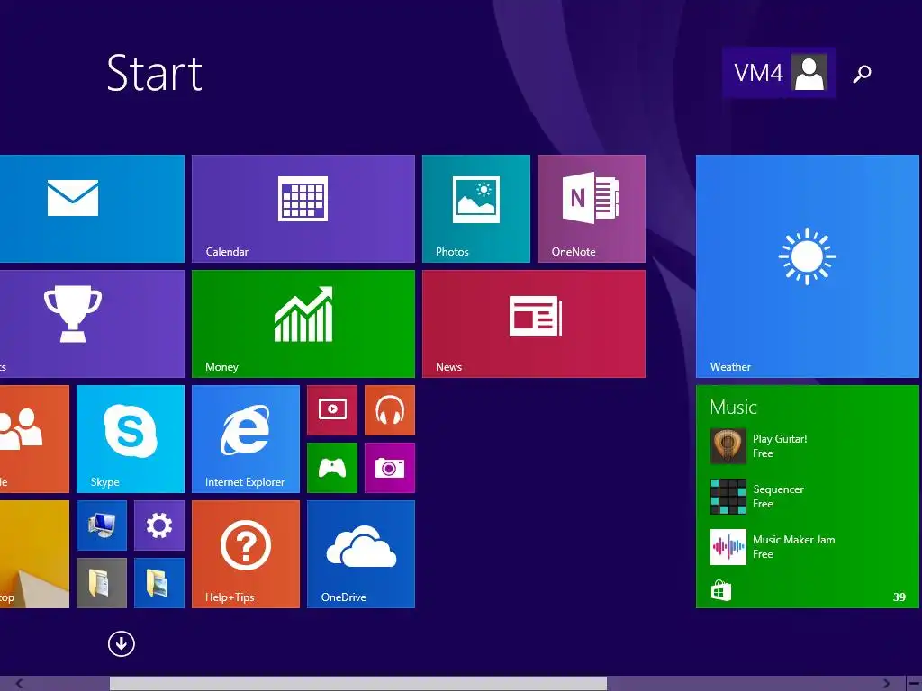The height and width of the screenshot is (691, 922).
Task: Open the This PC computer tile
Action: 102,525
